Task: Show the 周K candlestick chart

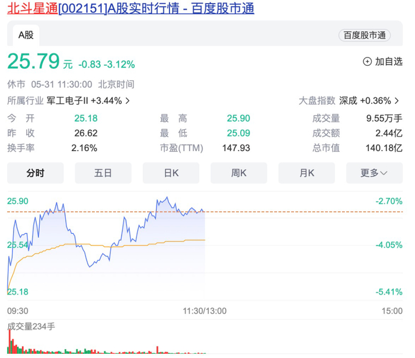Action: (x=238, y=172)
